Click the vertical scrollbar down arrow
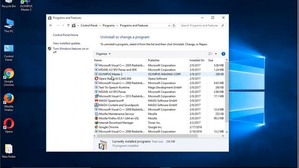Screen dimensions: 299x168 pyautogui.click(x=227, y=132)
